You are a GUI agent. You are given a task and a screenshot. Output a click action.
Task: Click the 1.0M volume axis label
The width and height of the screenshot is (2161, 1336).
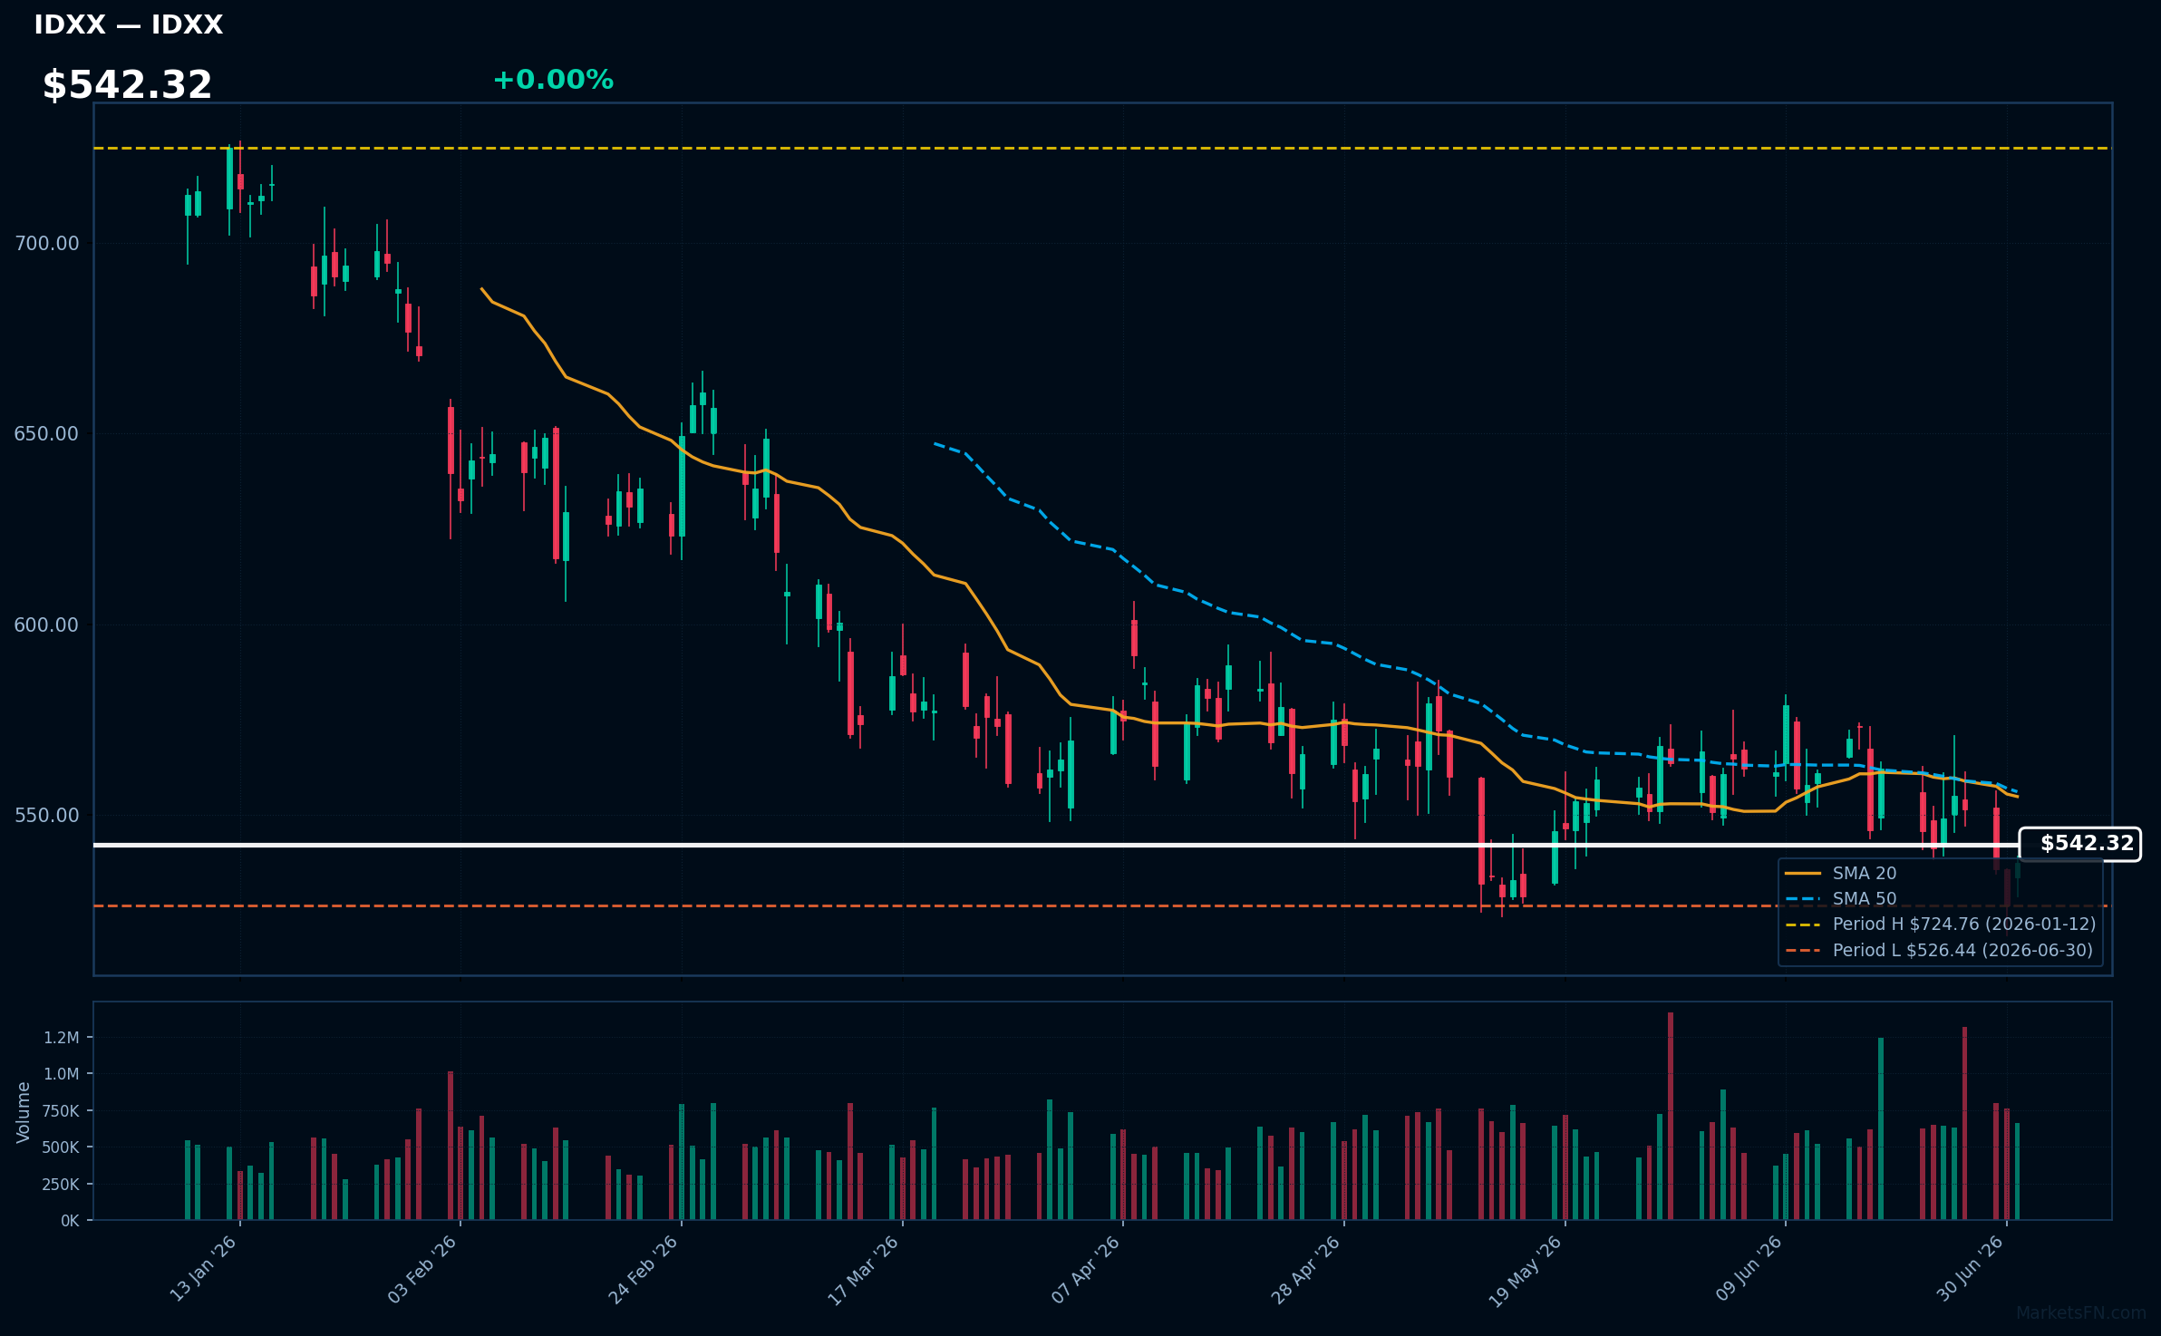pos(62,1073)
